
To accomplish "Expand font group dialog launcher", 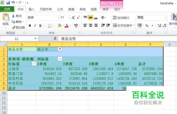I will 80,33.
